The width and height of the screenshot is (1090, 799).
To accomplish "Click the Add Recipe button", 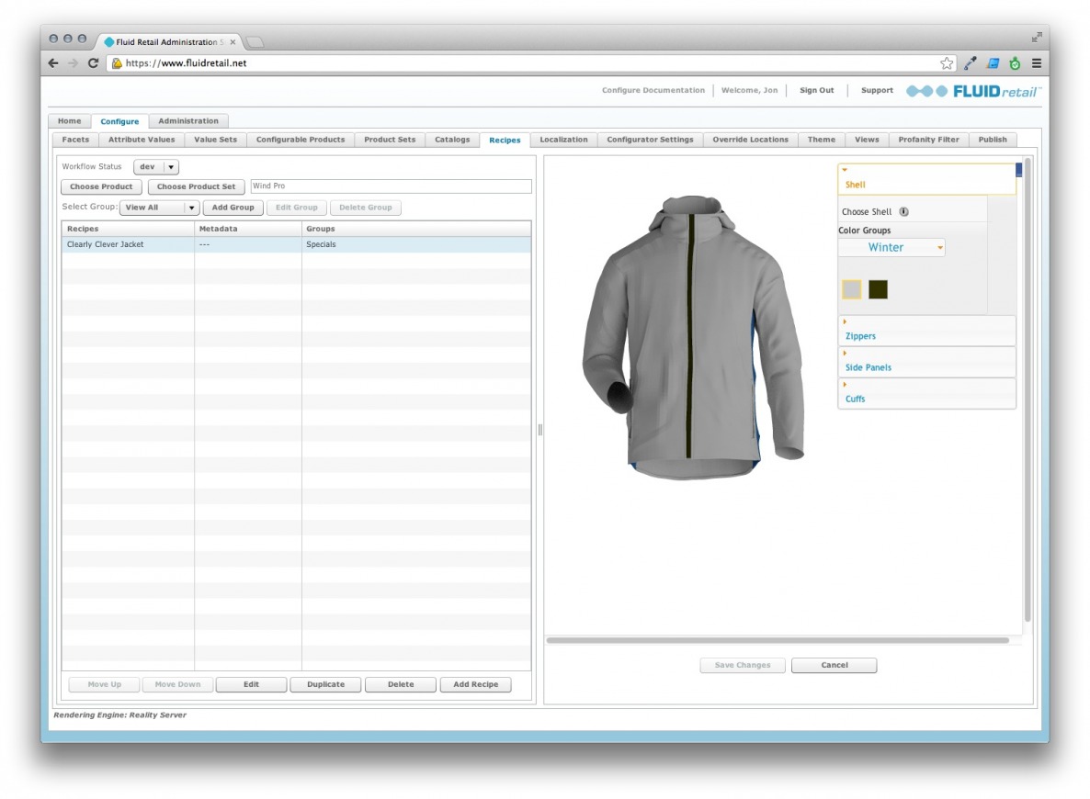I will point(475,684).
